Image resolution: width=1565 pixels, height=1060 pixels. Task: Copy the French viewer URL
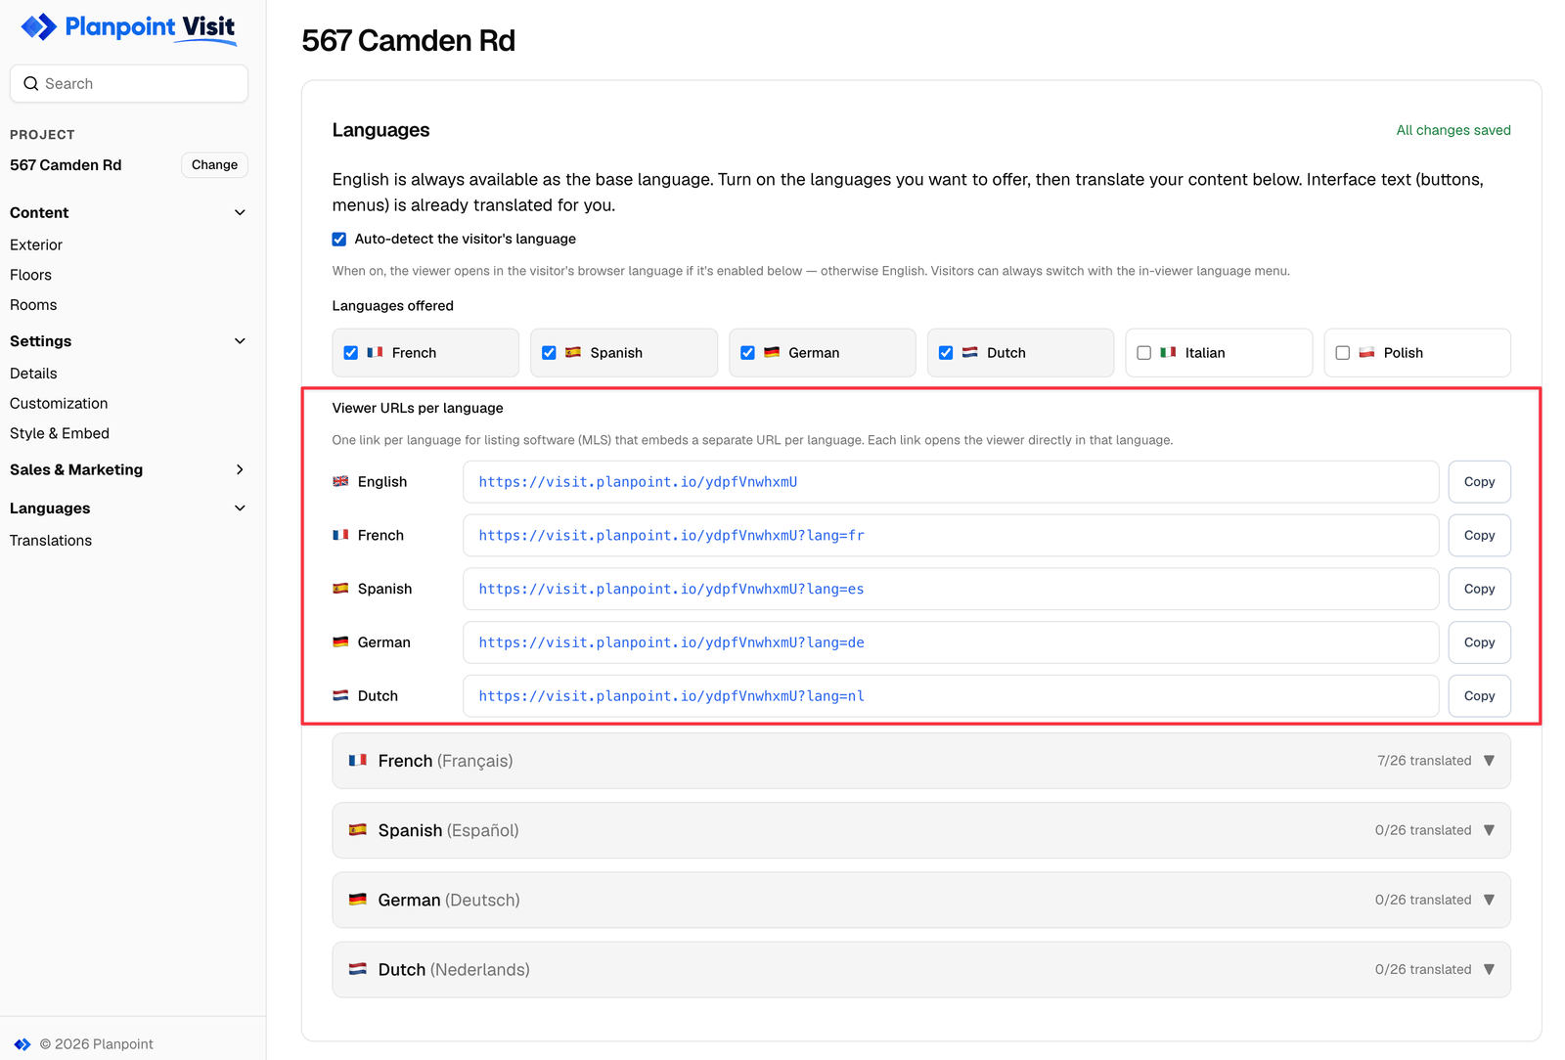[1479, 536]
